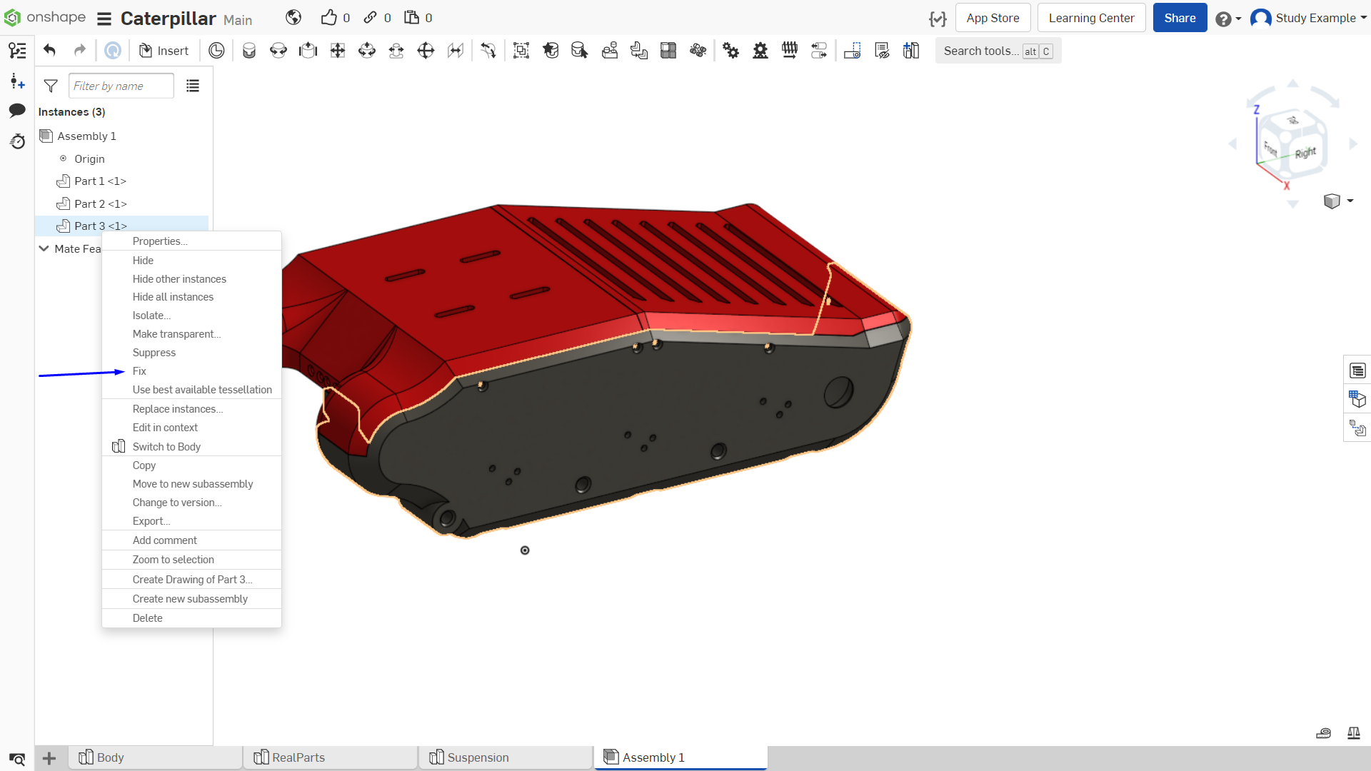Click the Onshape logo link
The image size is (1371, 771).
pos(44,17)
